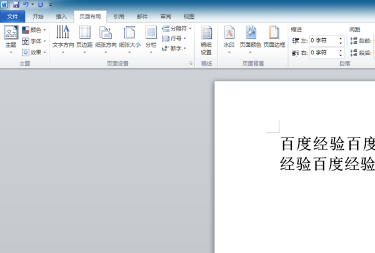Open the 文件 File tab
This screenshot has height=253, width=375.
click(12, 16)
